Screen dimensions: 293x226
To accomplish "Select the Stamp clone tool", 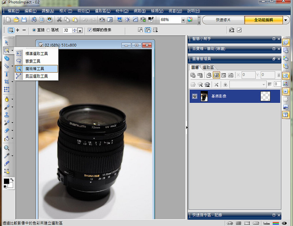I will (7, 115).
